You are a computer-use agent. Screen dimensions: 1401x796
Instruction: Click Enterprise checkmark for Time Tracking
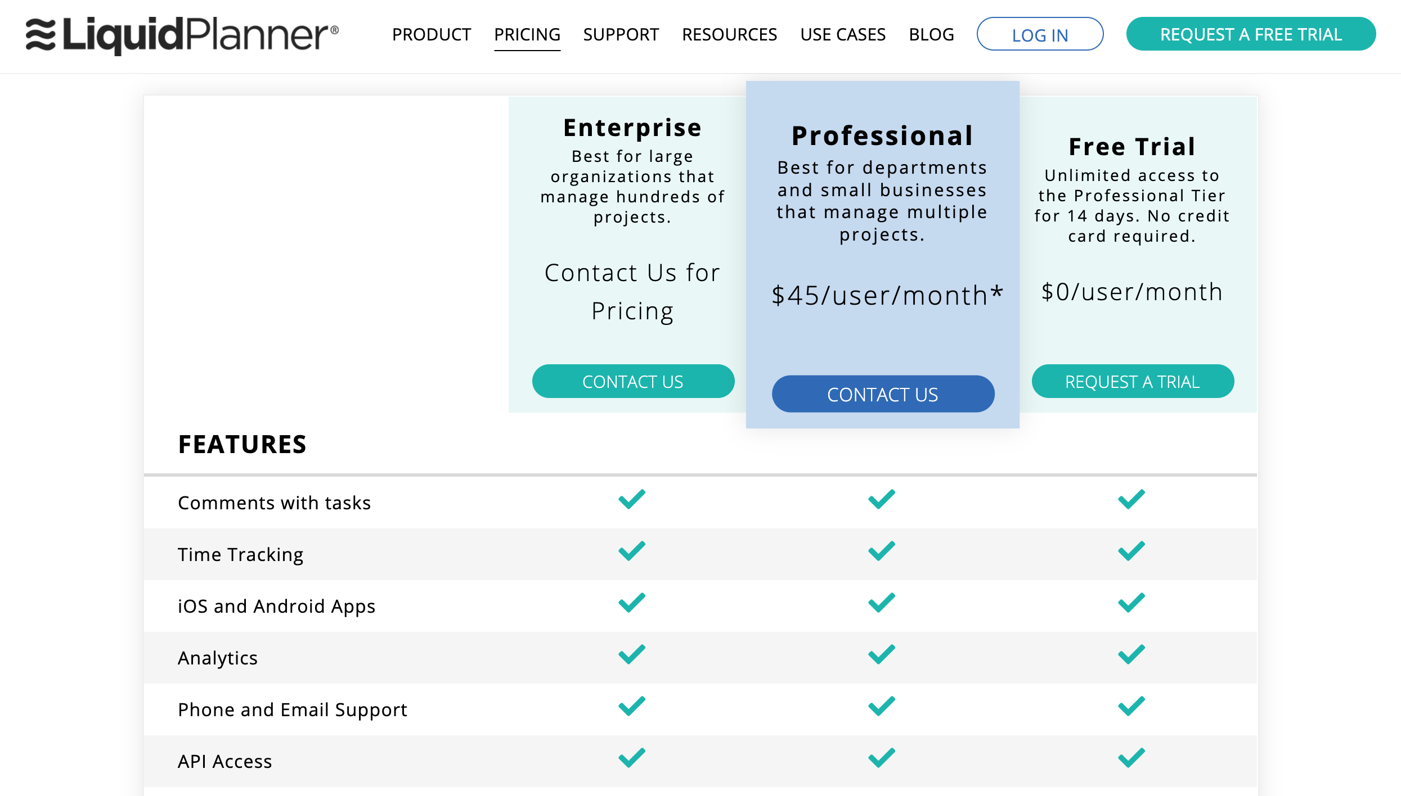[x=632, y=551]
